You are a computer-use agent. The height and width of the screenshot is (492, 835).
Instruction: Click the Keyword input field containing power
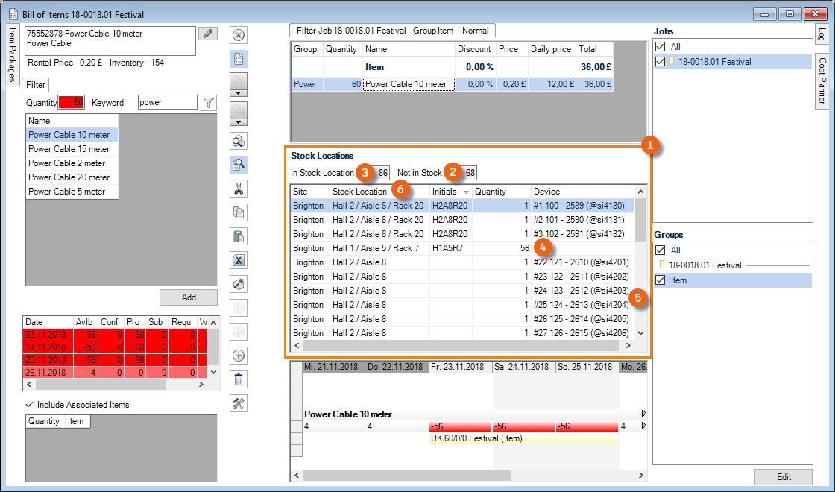point(168,102)
